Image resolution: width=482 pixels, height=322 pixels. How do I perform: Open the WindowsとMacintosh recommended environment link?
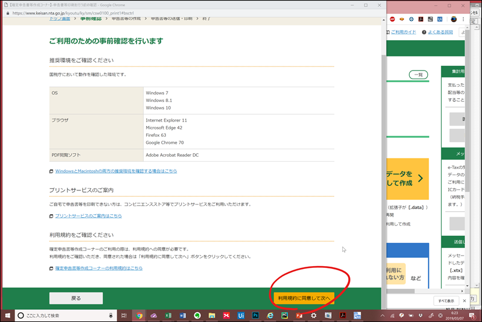coord(116,171)
